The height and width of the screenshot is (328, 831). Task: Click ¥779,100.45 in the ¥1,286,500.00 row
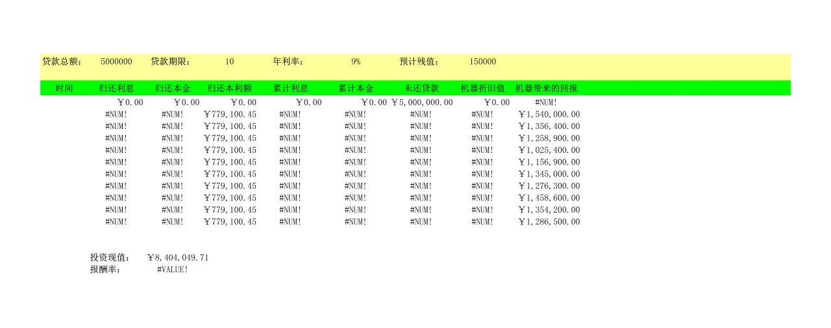tap(230, 222)
